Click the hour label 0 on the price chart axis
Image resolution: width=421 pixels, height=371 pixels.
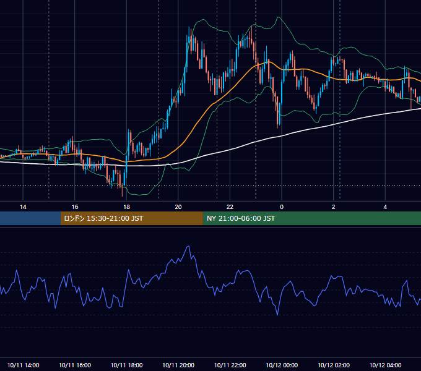pos(282,207)
